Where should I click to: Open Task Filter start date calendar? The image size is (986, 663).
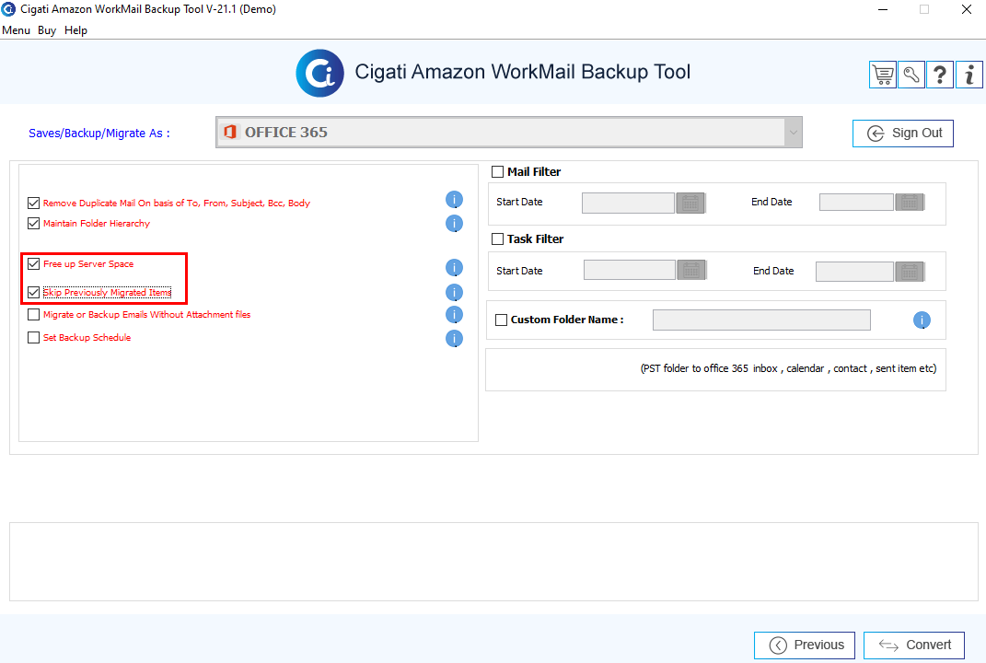[x=691, y=270]
